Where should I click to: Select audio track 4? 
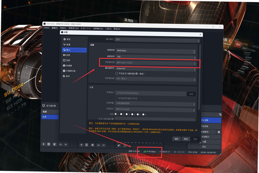click(132, 114)
